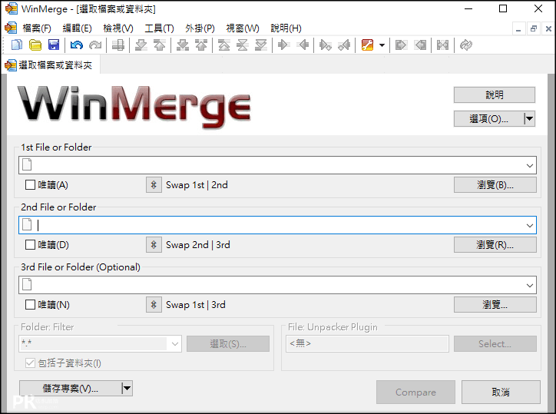
Task: Expand the 1st File or Folder dropdown
Action: pos(530,165)
